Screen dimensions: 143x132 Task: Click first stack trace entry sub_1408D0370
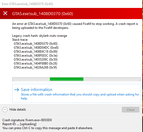coord(36,44)
